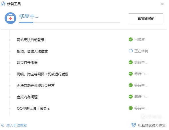Click the spinning loader beside 视频、音频无法播放

click(x=131, y=51)
